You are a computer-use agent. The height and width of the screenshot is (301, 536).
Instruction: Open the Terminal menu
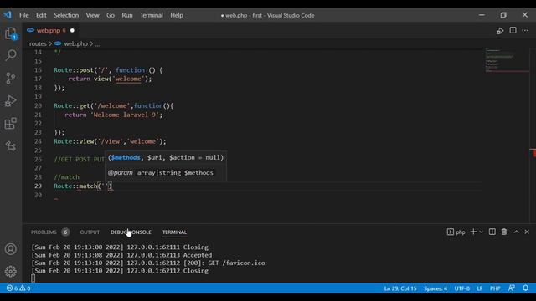click(x=152, y=15)
